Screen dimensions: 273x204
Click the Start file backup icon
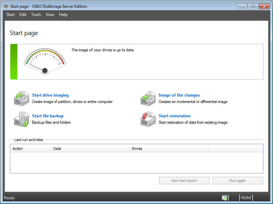[22, 119]
